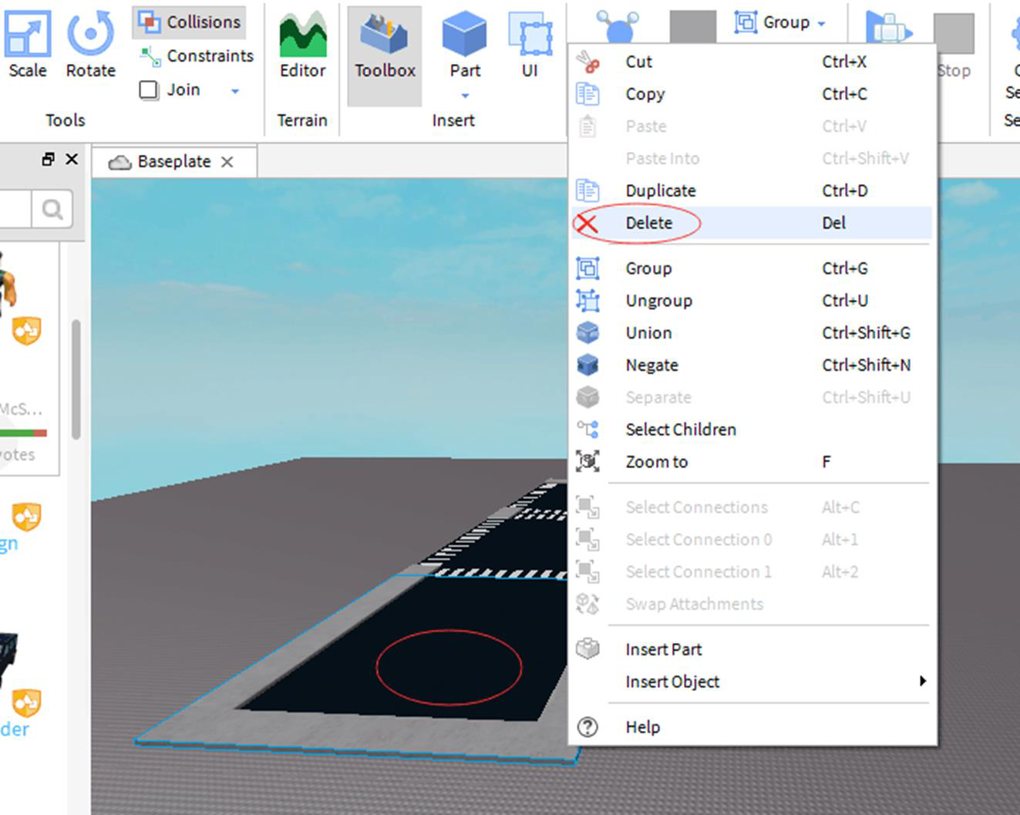Click the Toolbox search magnifier button
Screen dimensions: 1020x815
(x=52, y=209)
